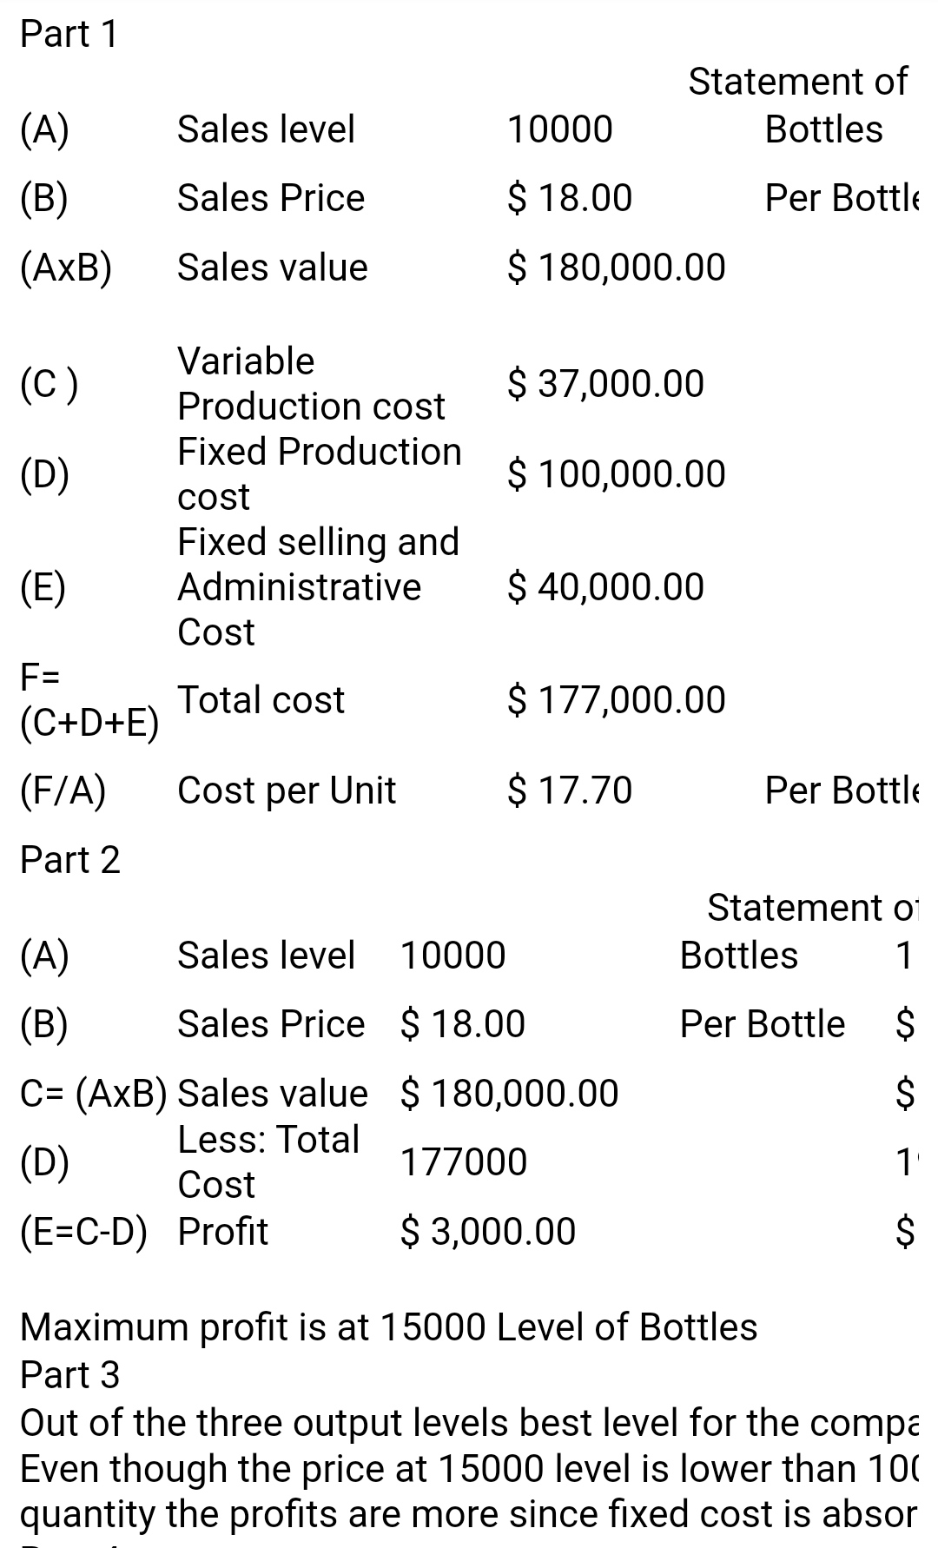Click the 177000 value in Part 2
The image size is (938, 1548).
pos(463,1161)
